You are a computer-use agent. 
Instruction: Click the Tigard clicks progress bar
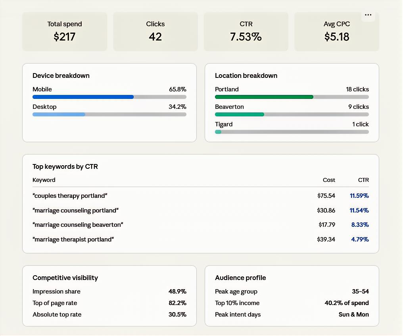pyautogui.click(x=292, y=132)
